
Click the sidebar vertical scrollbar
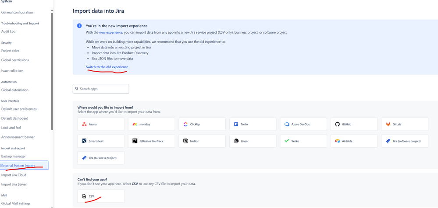52,71
